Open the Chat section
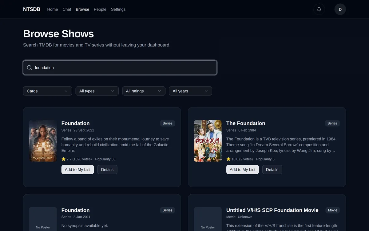 (x=67, y=9)
